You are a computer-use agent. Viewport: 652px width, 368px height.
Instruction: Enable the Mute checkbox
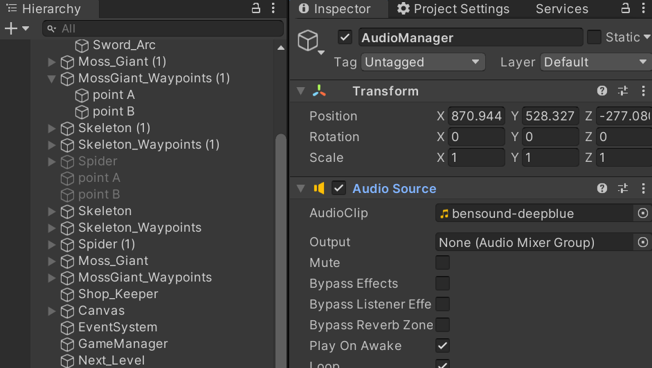coord(442,263)
